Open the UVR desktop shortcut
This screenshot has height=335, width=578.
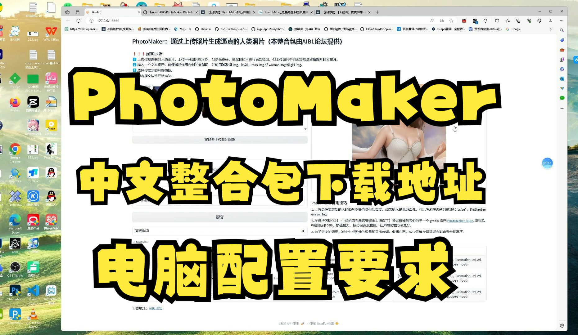click(15, 246)
